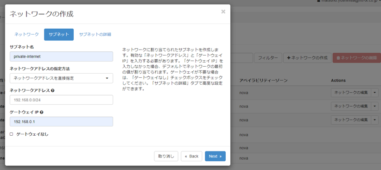Expand the second row's ネットワークの編集 caret
This screenshot has height=170, width=381.
pyautogui.click(x=375, y=106)
